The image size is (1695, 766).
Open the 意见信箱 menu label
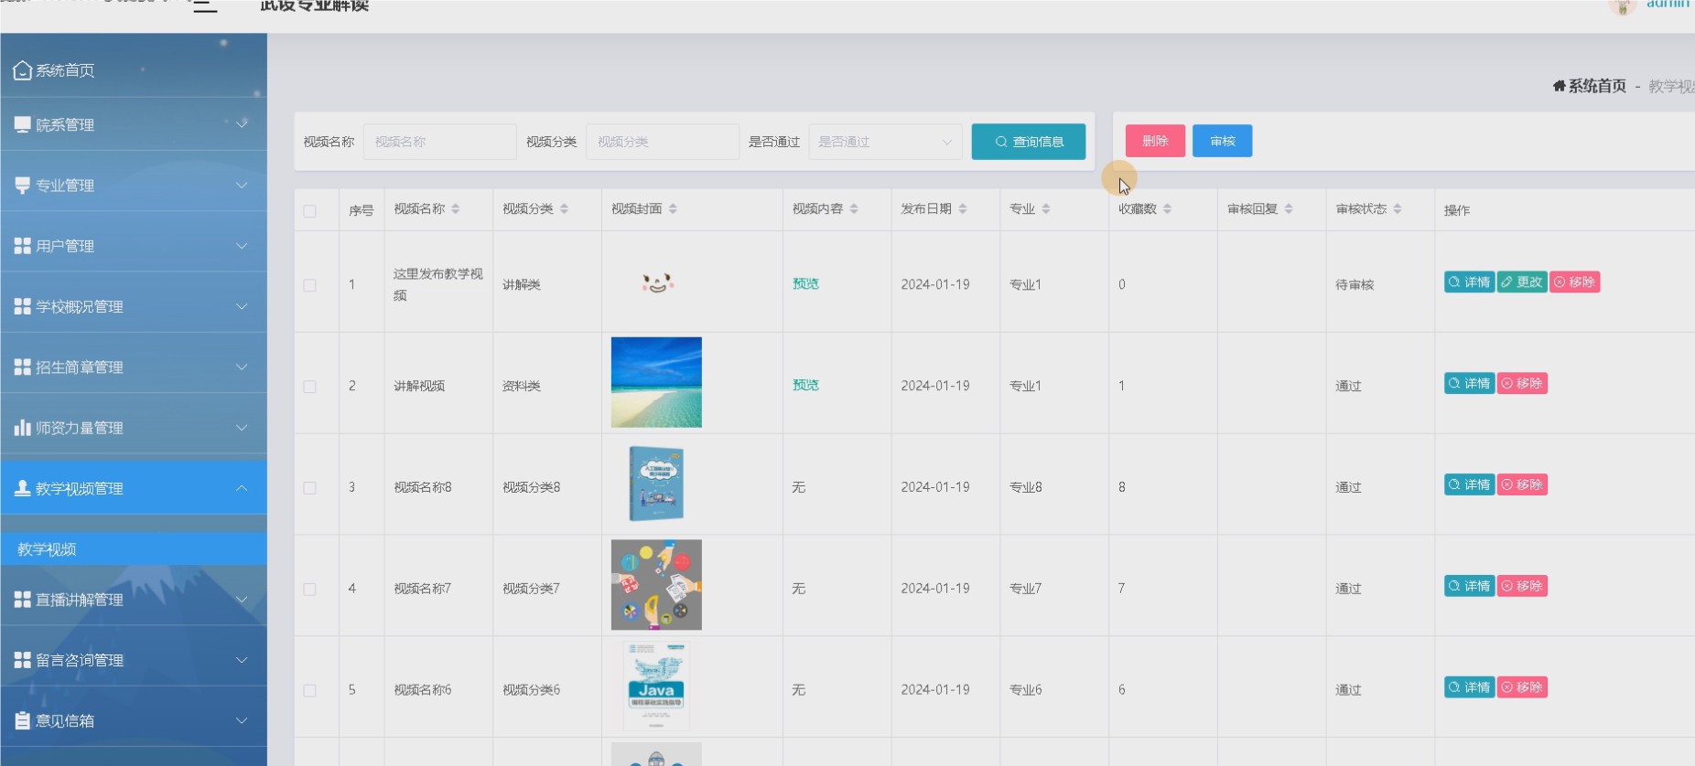click(x=65, y=720)
